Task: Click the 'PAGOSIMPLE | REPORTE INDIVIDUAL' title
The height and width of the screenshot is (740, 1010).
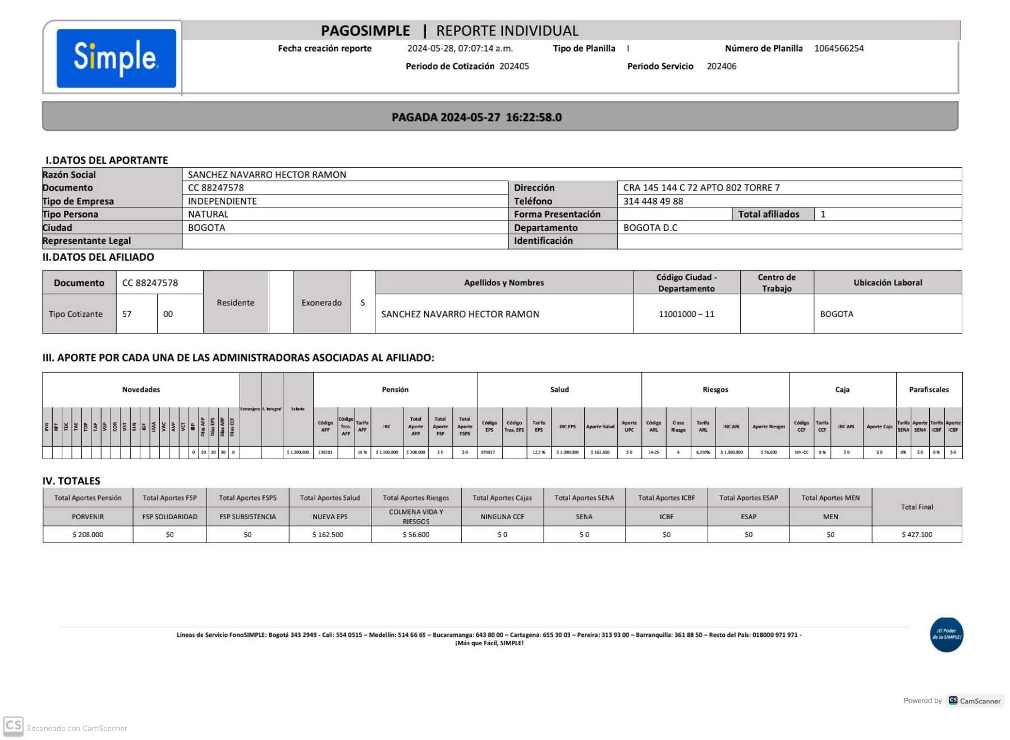Action: click(449, 31)
